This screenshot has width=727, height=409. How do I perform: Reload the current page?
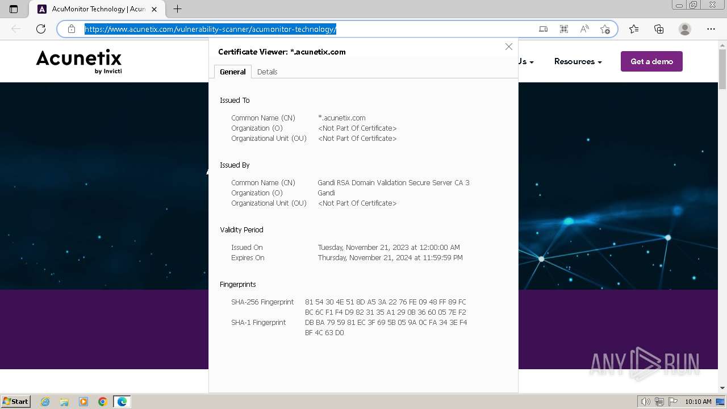41,29
